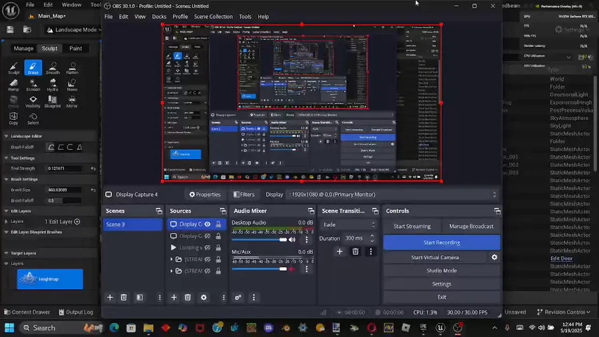
Task: Show the Looping video source
Action: [x=208, y=248]
